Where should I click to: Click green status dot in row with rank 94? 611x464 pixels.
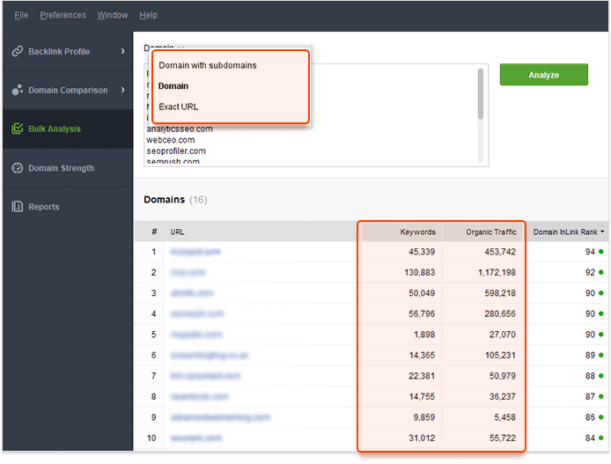[600, 252]
